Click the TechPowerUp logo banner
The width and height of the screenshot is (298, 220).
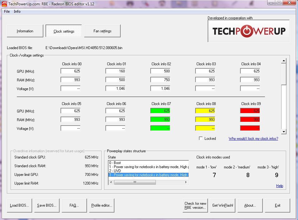point(249,31)
